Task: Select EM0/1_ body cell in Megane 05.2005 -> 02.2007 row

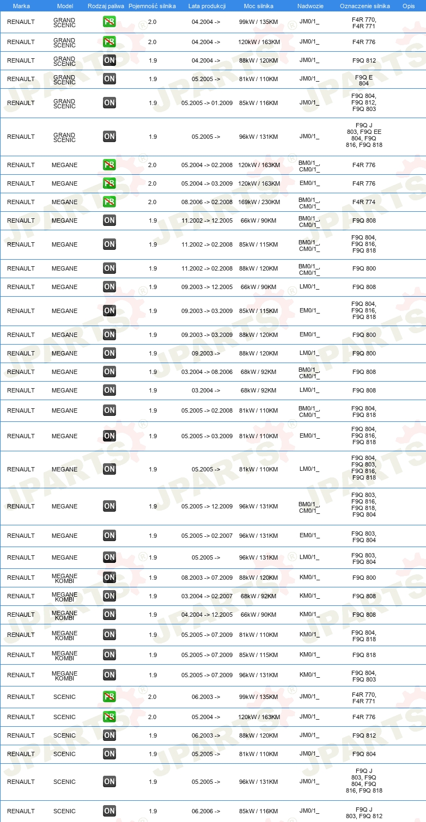Action: (309, 536)
